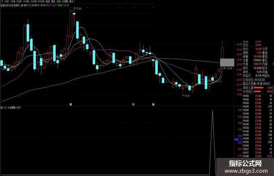This screenshot has height=176, width=274.
Task: Click the gray 21.78-22.60 price gap box
Action: click(x=227, y=62)
